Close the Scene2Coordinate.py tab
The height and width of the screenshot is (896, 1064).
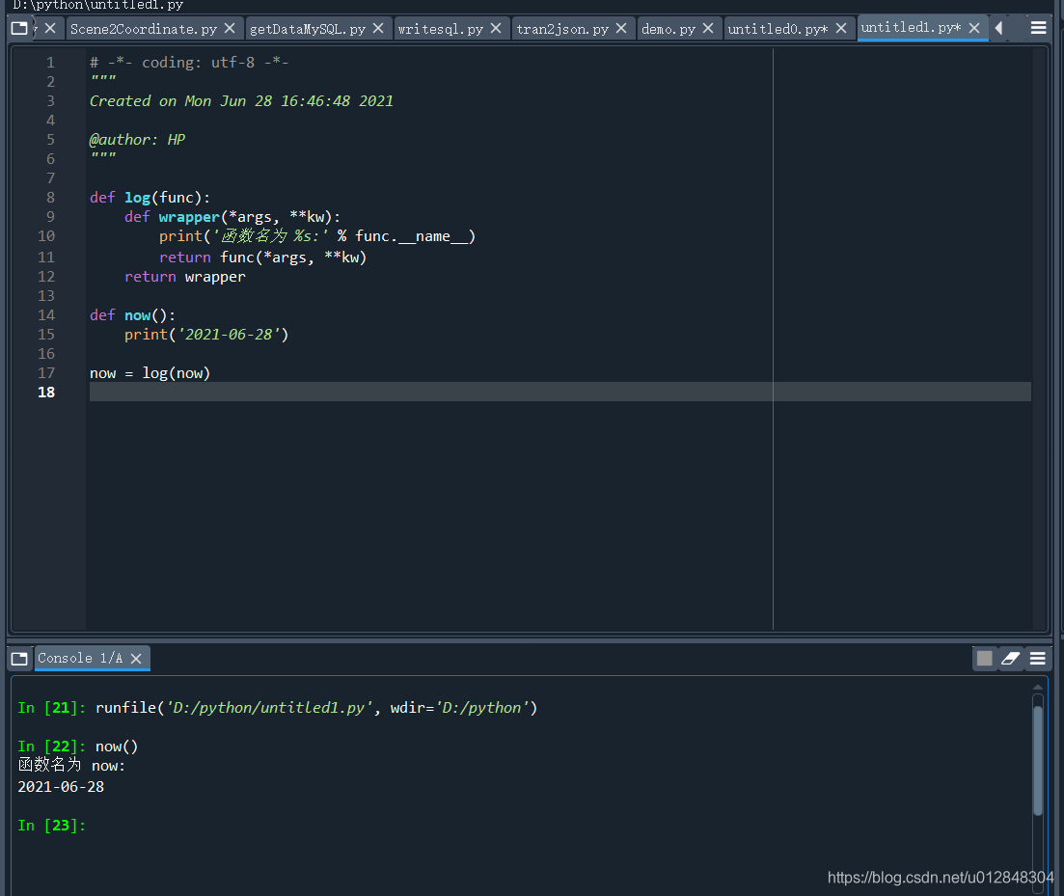230,29
